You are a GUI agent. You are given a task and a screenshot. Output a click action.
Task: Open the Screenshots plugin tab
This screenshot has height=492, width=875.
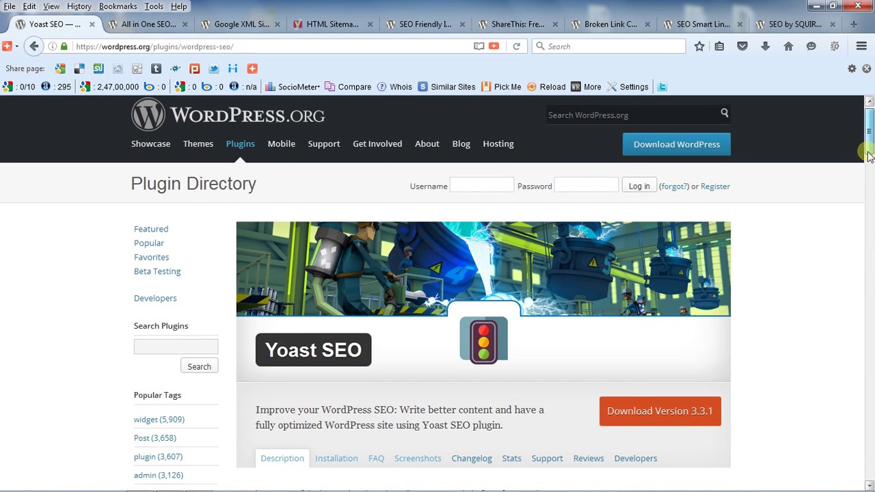[418, 459]
